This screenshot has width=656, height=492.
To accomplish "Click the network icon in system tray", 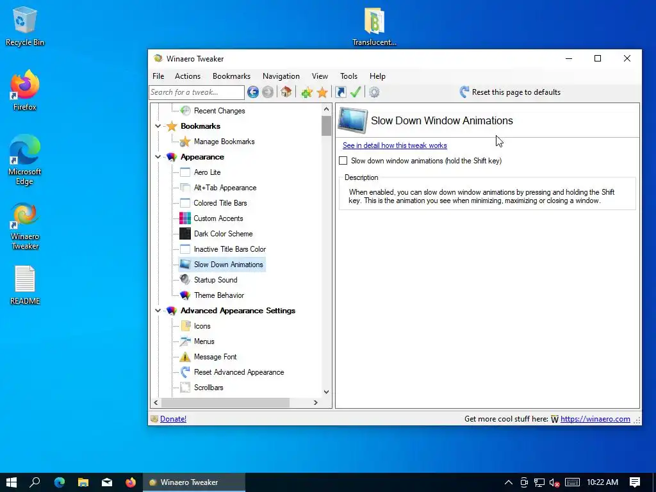I will pos(539,483).
